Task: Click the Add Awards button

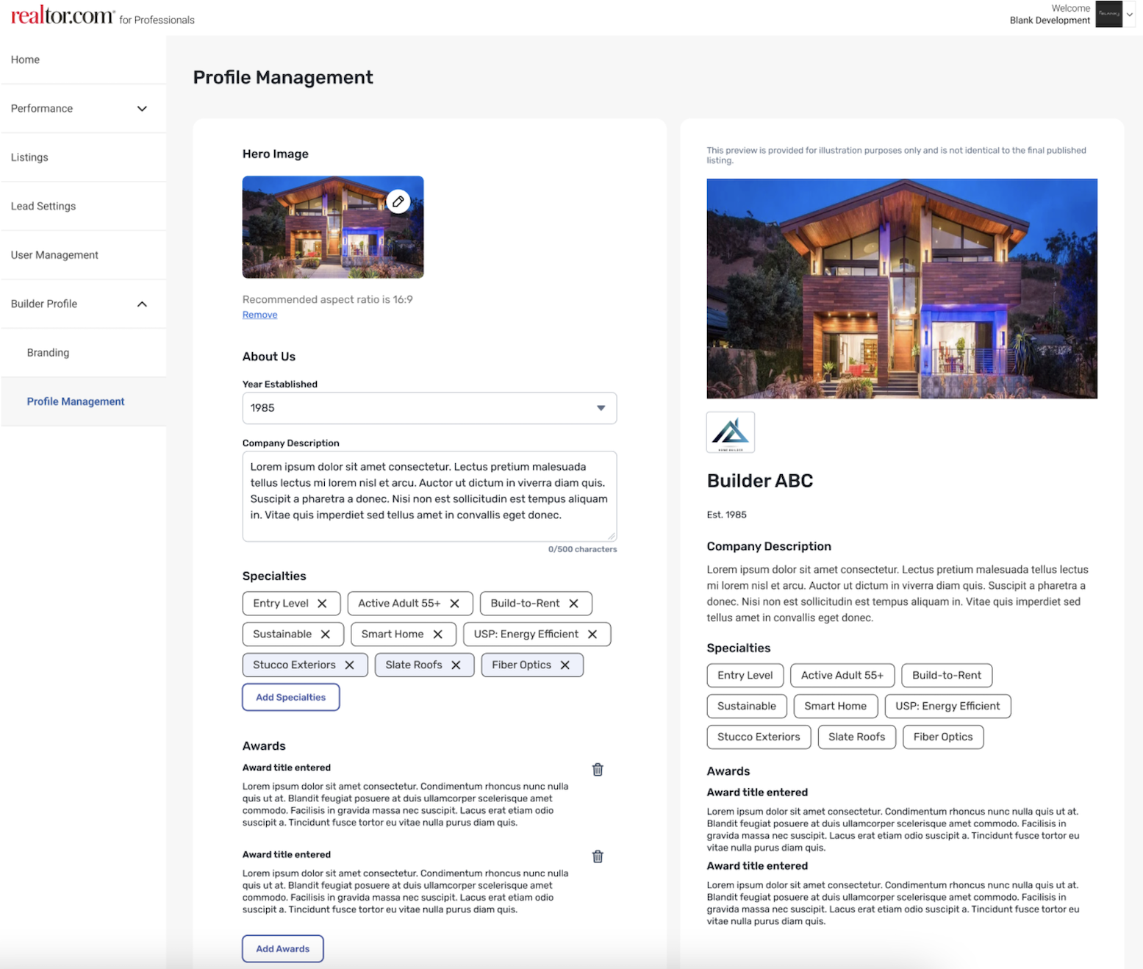Action: (x=283, y=948)
